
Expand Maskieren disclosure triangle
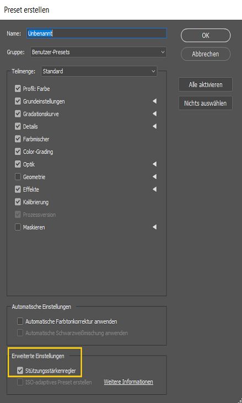pos(154,227)
